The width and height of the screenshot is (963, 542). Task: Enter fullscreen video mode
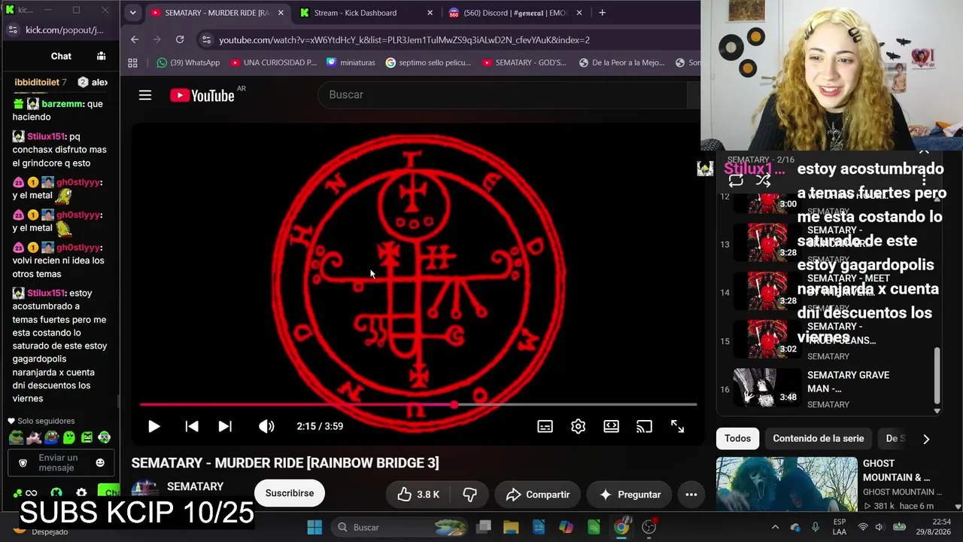(677, 426)
